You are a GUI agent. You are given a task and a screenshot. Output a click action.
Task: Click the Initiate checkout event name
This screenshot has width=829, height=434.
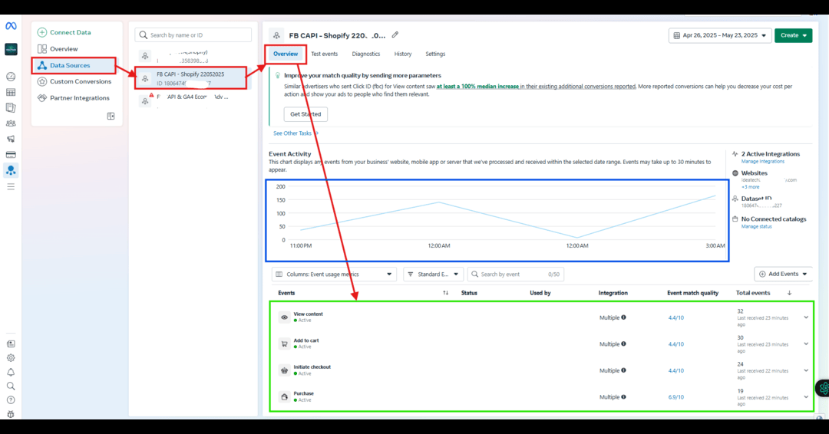pyautogui.click(x=312, y=367)
